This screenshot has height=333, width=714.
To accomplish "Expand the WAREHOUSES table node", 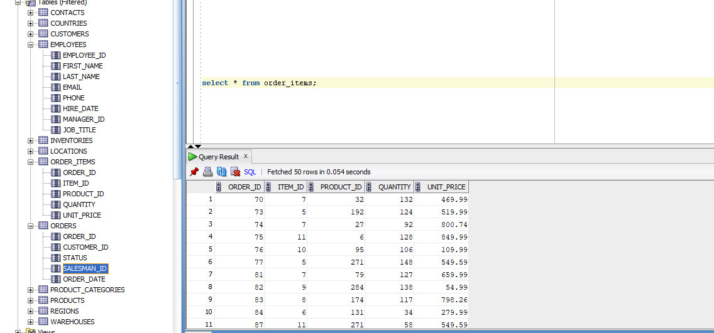I will pyautogui.click(x=30, y=322).
